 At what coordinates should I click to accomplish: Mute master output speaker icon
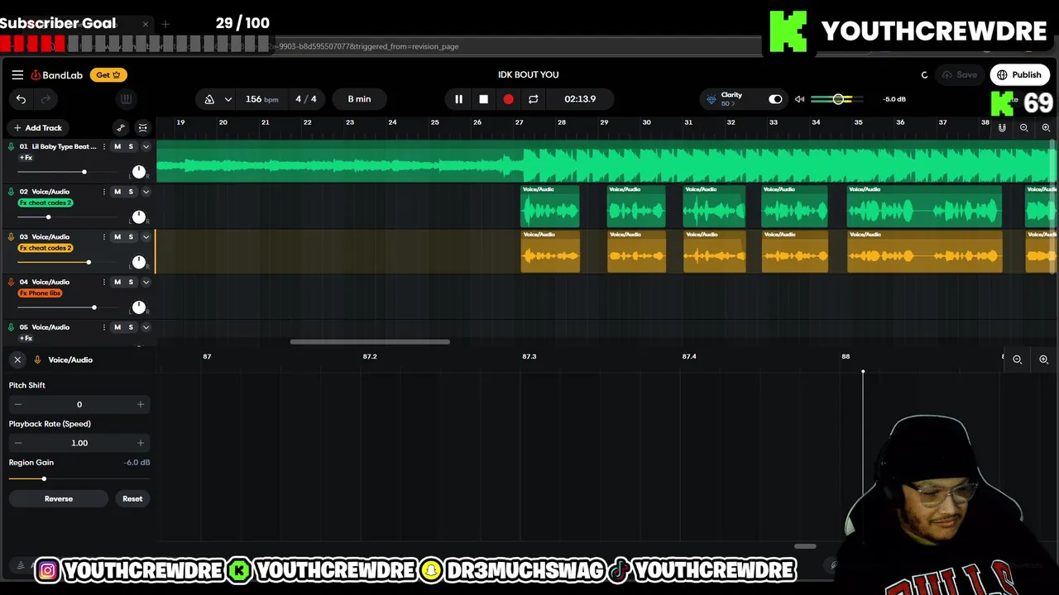(x=799, y=99)
